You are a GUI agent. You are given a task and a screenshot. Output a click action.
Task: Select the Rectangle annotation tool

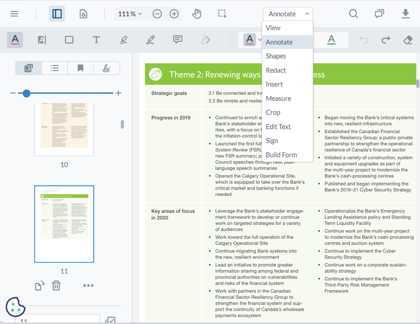point(69,39)
